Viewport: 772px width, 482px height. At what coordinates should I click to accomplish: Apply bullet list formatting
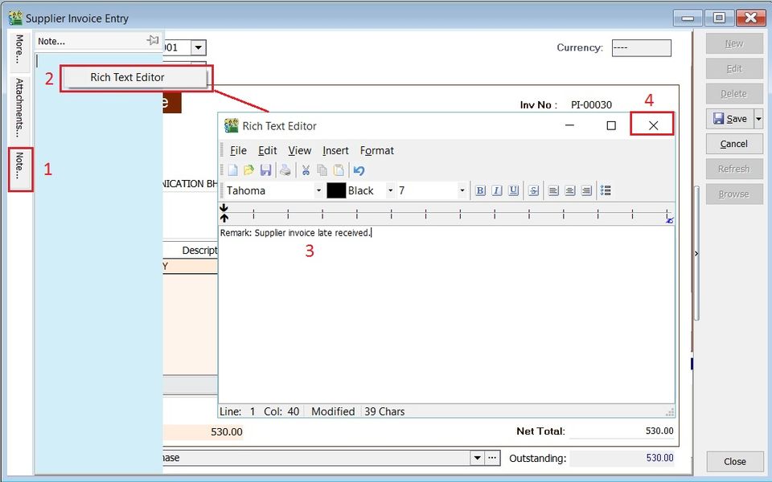[x=606, y=190]
